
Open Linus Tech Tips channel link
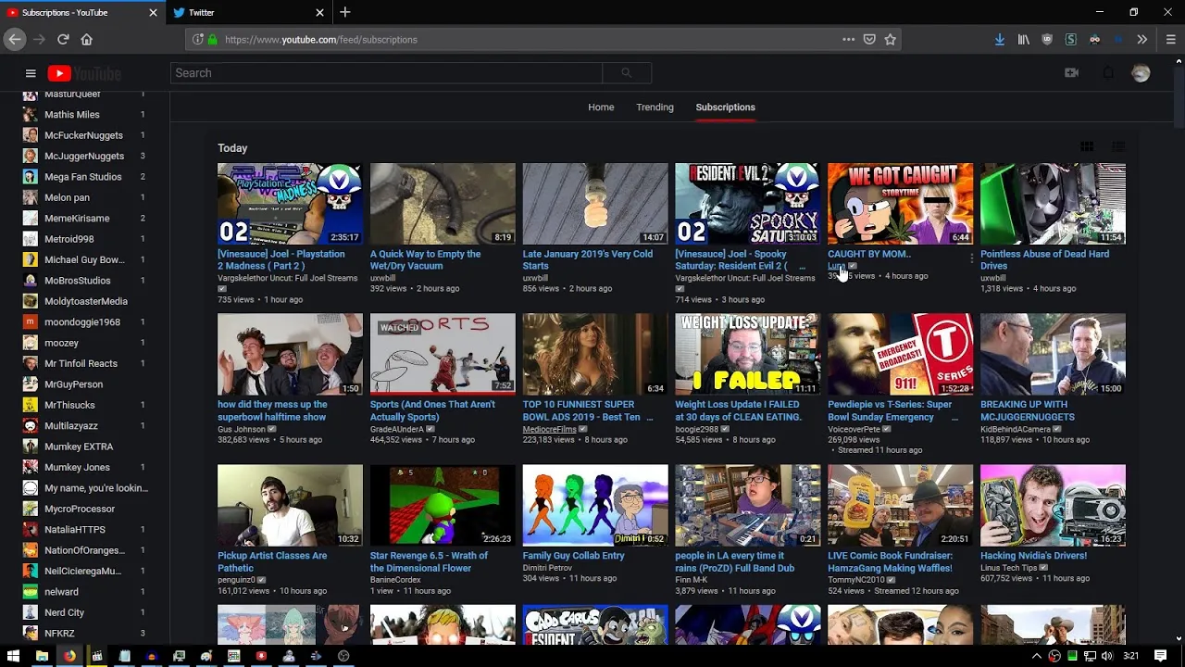click(1009, 568)
